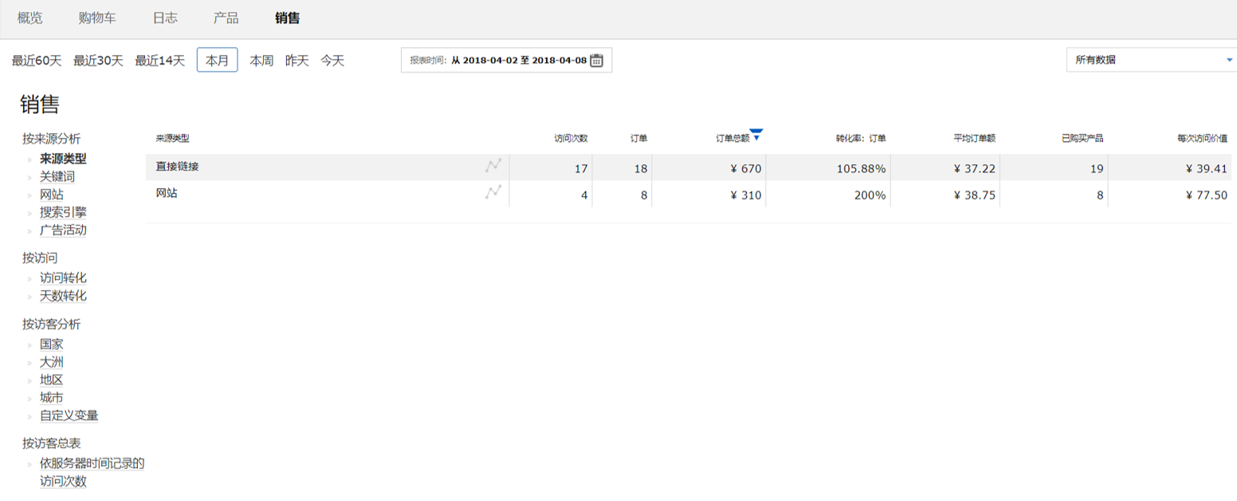
Task: Open the 购物车 tab
Action: click(97, 18)
